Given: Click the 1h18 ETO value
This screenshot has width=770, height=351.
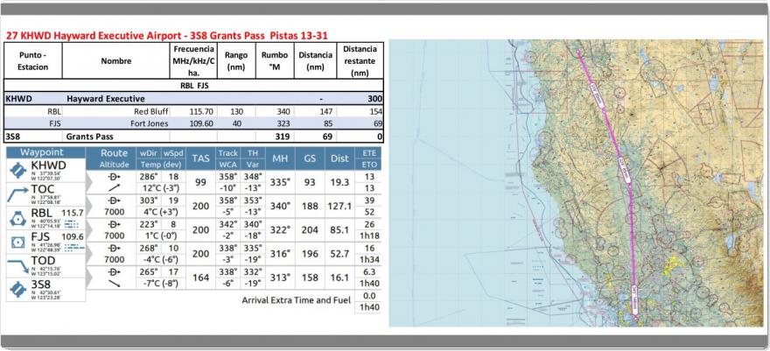Looking at the screenshot, I should click(367, 235).
